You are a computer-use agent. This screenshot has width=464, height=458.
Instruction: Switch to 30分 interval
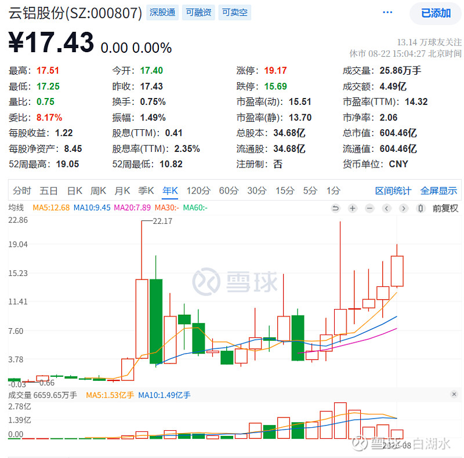click(257, 191)
